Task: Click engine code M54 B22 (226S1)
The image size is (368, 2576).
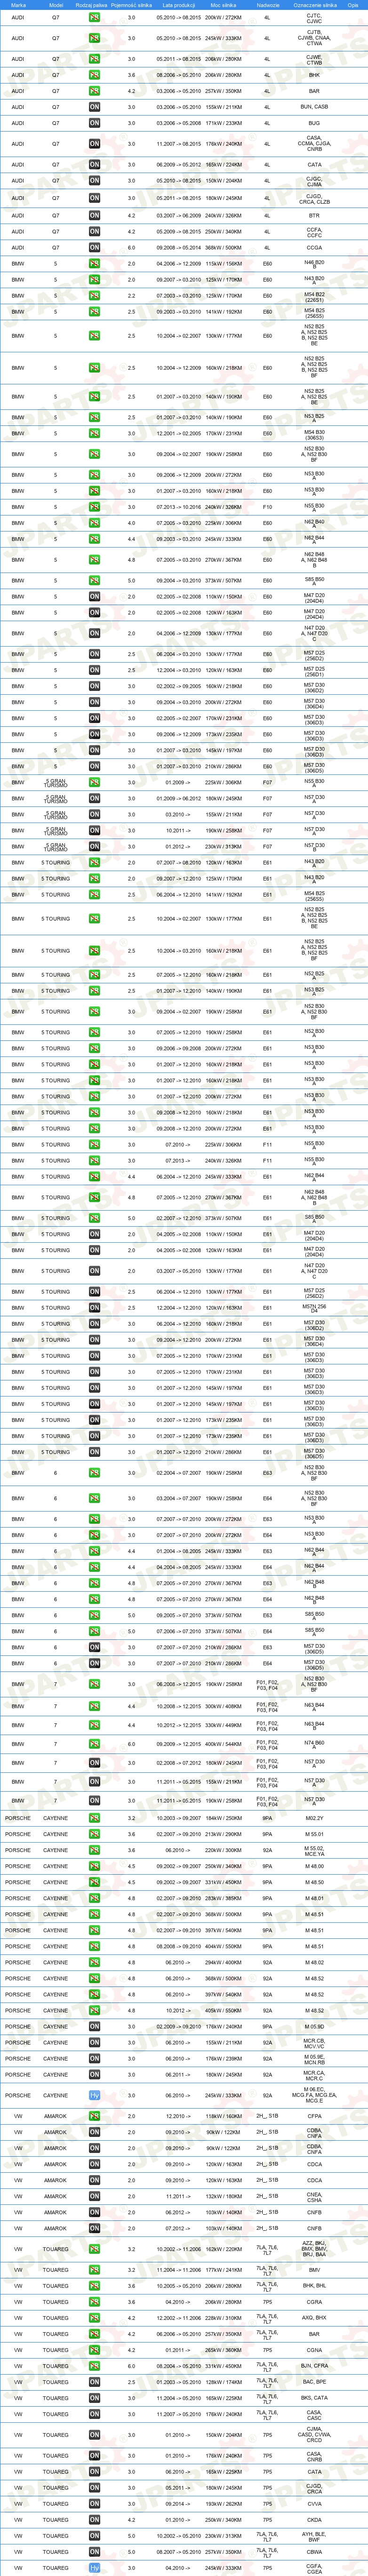Action: pyautogui.click(x=314, y=296)
